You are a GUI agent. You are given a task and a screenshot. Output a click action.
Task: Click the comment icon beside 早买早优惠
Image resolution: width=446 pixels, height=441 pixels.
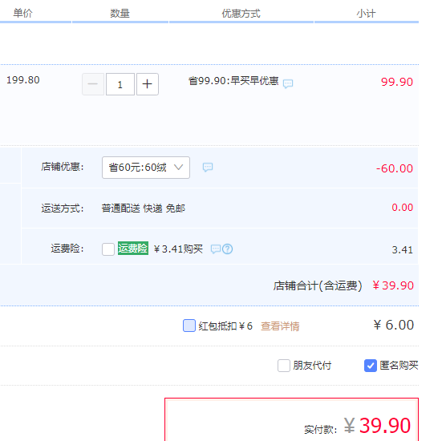coord(288,83)
